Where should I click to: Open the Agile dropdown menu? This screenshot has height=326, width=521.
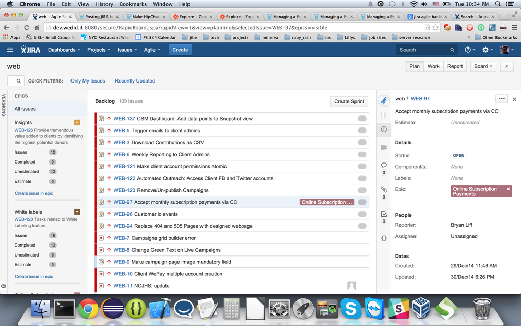152,50
